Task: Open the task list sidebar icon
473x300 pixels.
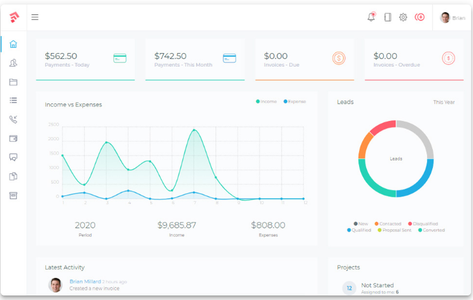Action: (13, 101)
